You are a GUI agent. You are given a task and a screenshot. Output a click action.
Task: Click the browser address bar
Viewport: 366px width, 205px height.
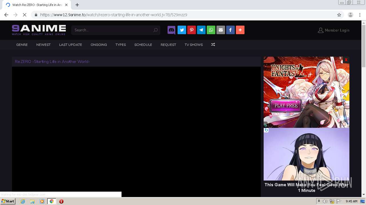[183, 15]
